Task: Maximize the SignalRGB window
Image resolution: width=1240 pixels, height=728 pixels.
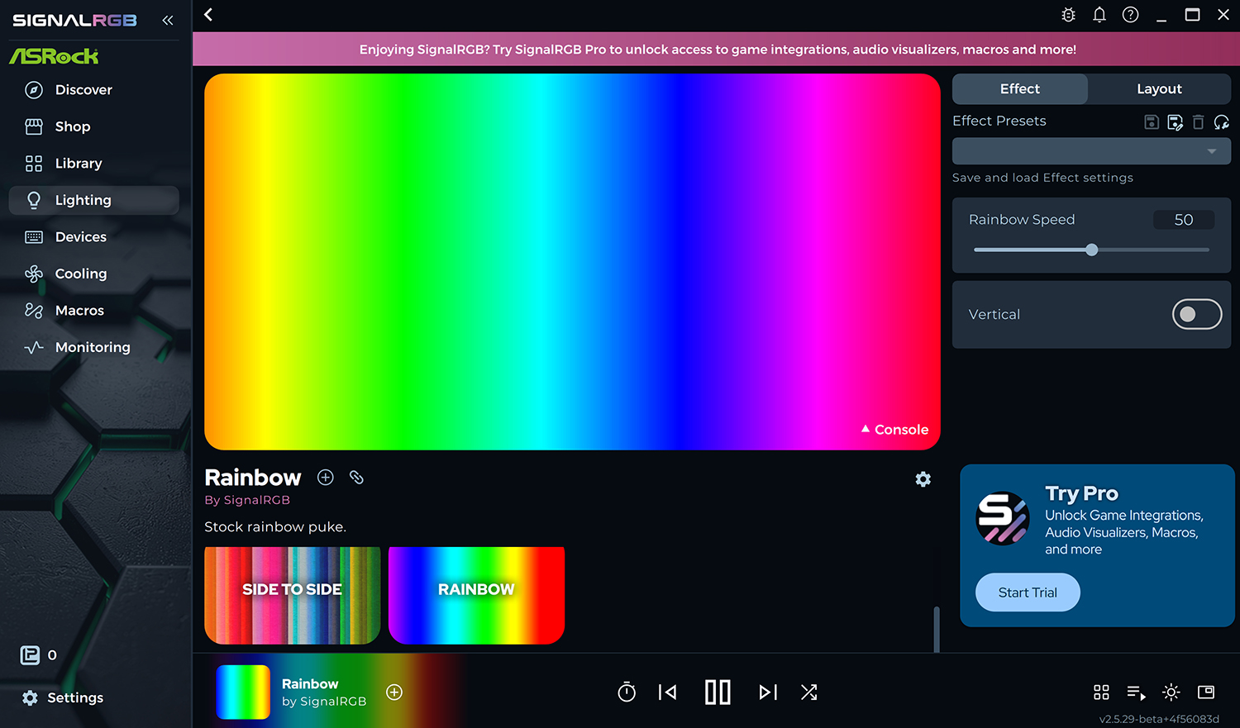Action: click(1192, 15)
